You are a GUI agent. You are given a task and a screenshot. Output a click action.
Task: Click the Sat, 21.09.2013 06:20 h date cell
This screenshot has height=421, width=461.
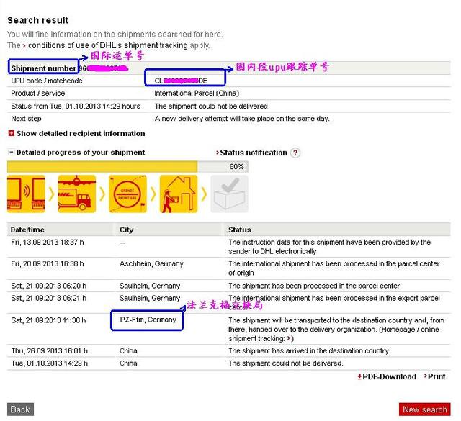pyautogui.click(x=49, y=286)
